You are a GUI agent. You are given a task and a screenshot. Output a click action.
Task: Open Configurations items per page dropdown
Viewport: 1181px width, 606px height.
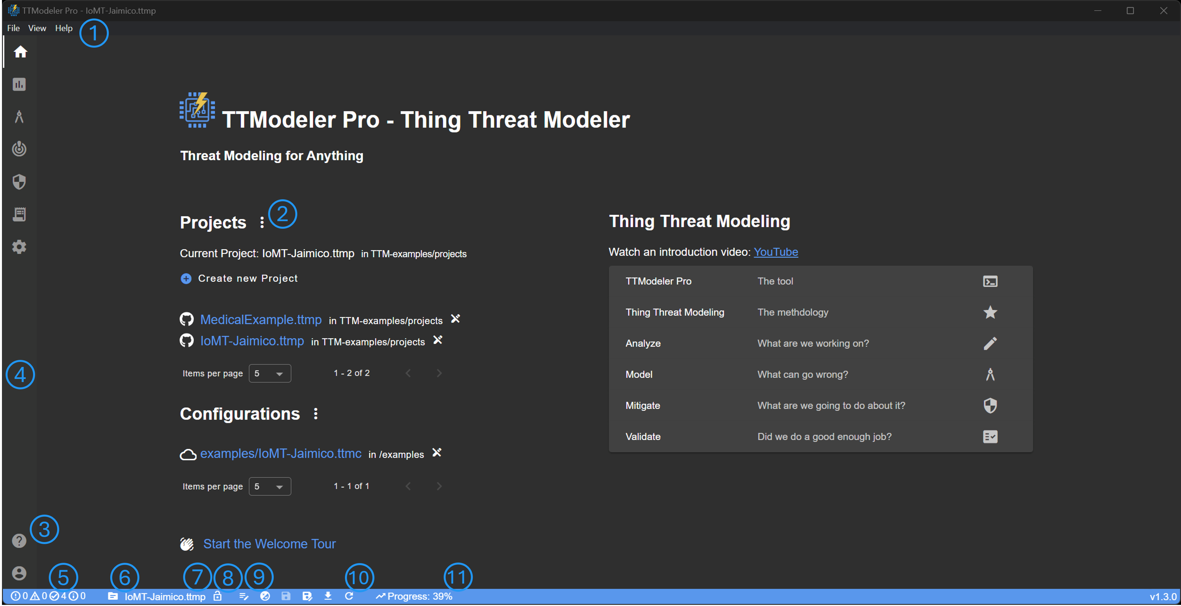270,487
